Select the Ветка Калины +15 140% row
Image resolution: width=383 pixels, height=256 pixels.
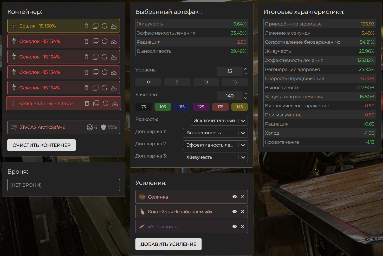tap(63, 103)
